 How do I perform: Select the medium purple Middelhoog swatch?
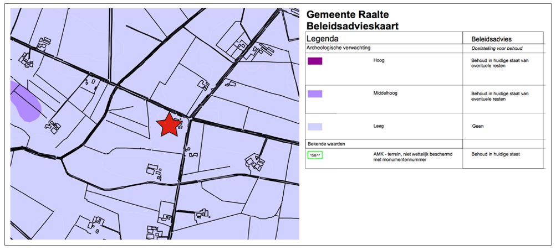tap(315, 93)
